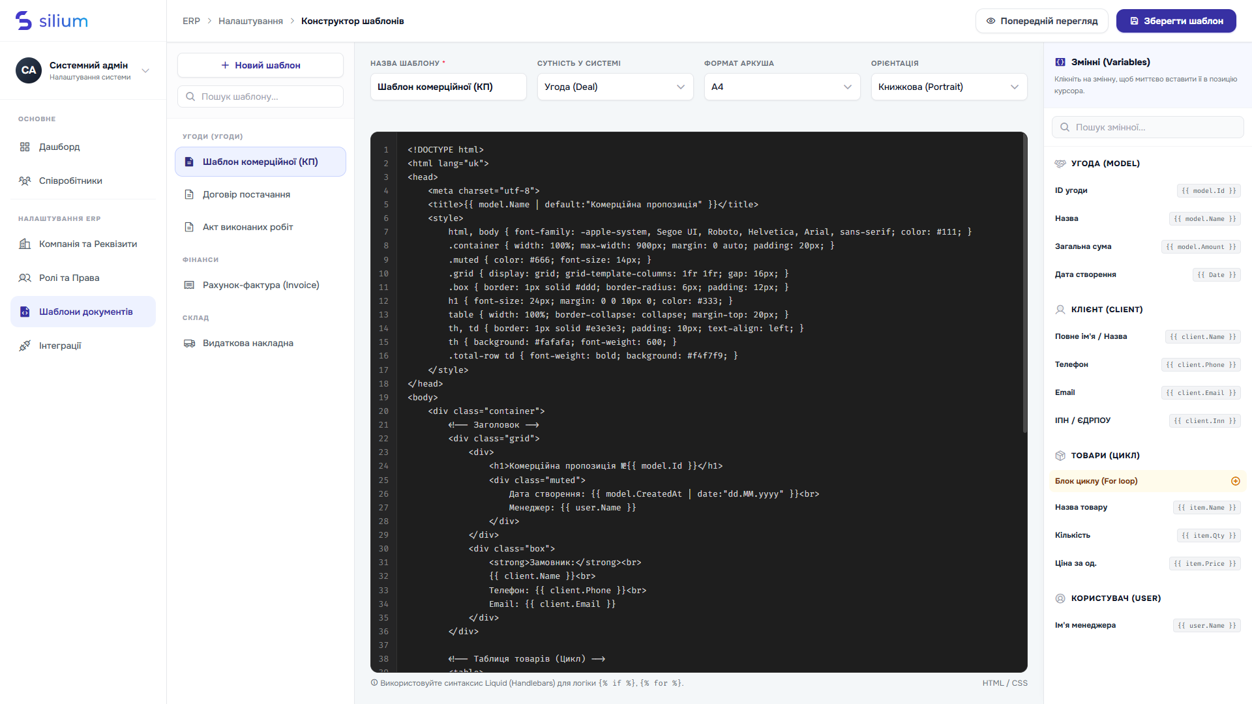The image size is (1252, 704).
Task: Click the КОРИСТУВАЧ (USER) circle icon
Action: coord(1060,598)
